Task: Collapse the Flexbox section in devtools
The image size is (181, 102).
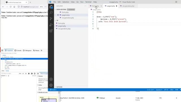Action: tap(38, 76)
